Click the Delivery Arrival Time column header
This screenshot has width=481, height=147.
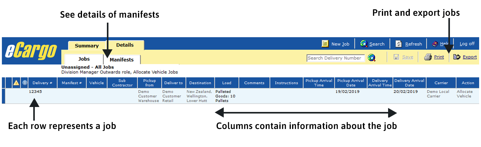(x=380, y=83)
